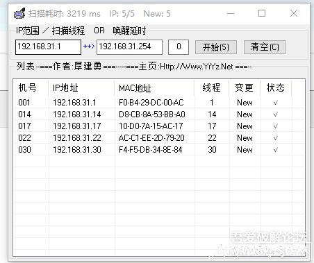This screenshot has width=314, height=263.
Task: Click the status checkmark for 192.168.31.14
Action: (x=276, y=114)
